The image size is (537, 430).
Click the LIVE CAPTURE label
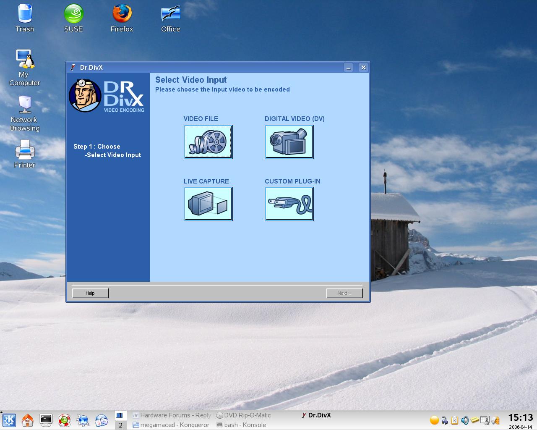point(206,181)
